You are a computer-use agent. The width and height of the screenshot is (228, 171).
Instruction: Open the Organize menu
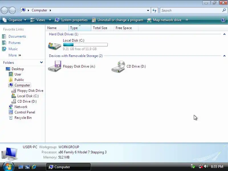15,20
